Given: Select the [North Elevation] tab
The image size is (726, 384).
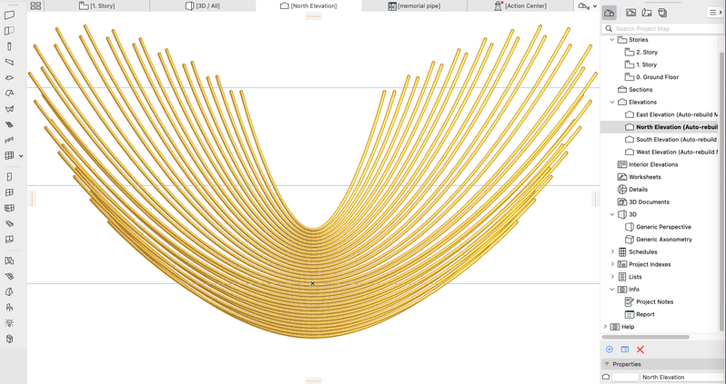Looking at the screenshot, I should click(308, 5).
